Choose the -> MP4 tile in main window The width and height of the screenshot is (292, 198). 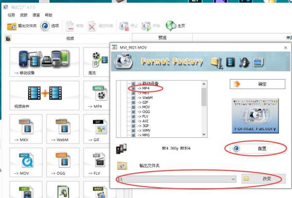[x=96, y=95]
